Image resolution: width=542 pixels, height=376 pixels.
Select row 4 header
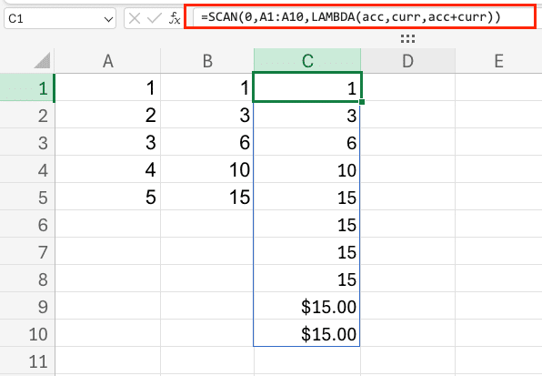(27, 169)
